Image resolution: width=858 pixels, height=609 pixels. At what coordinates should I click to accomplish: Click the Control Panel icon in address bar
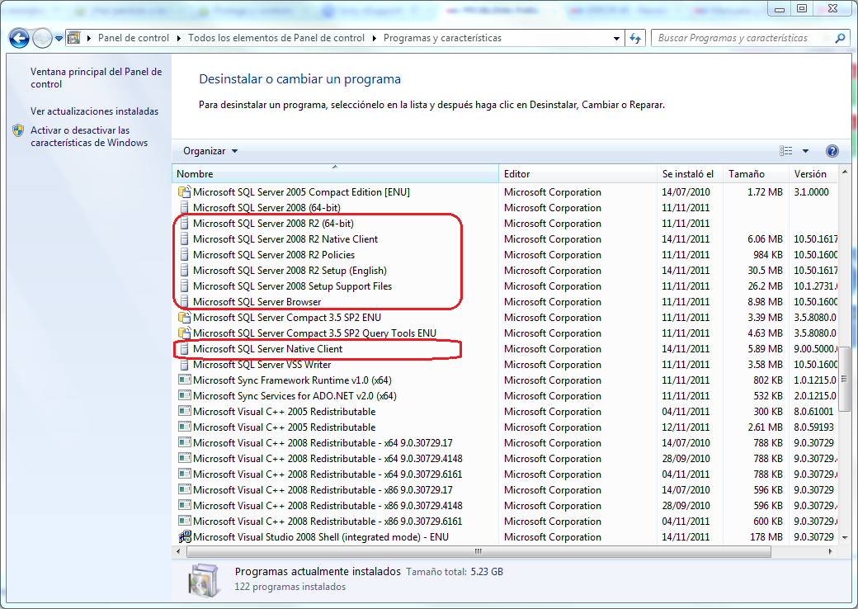pyautogui.click(x=73, y=38)
